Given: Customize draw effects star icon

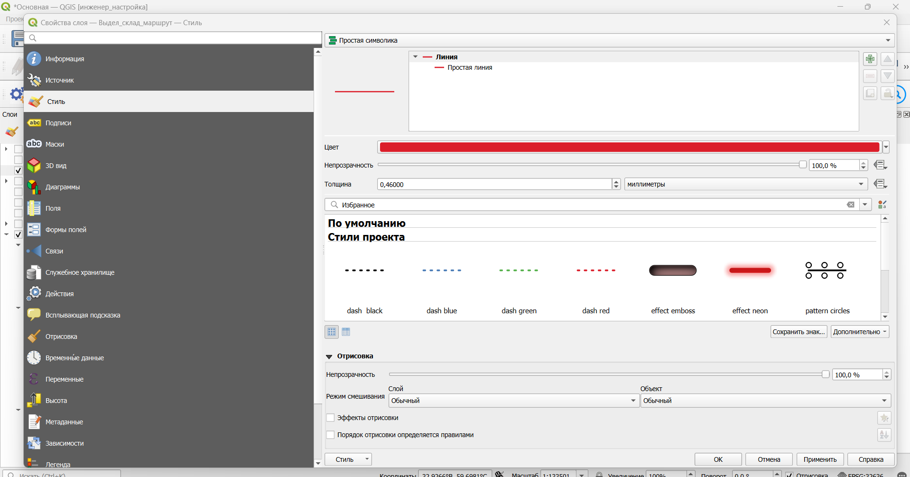Looking at the screenshot, I should click(884, 418).
